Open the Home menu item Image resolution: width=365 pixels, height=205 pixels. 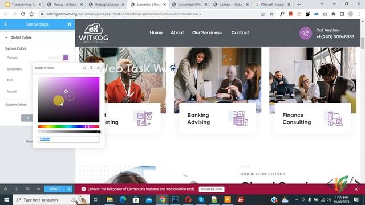(156, 32)
